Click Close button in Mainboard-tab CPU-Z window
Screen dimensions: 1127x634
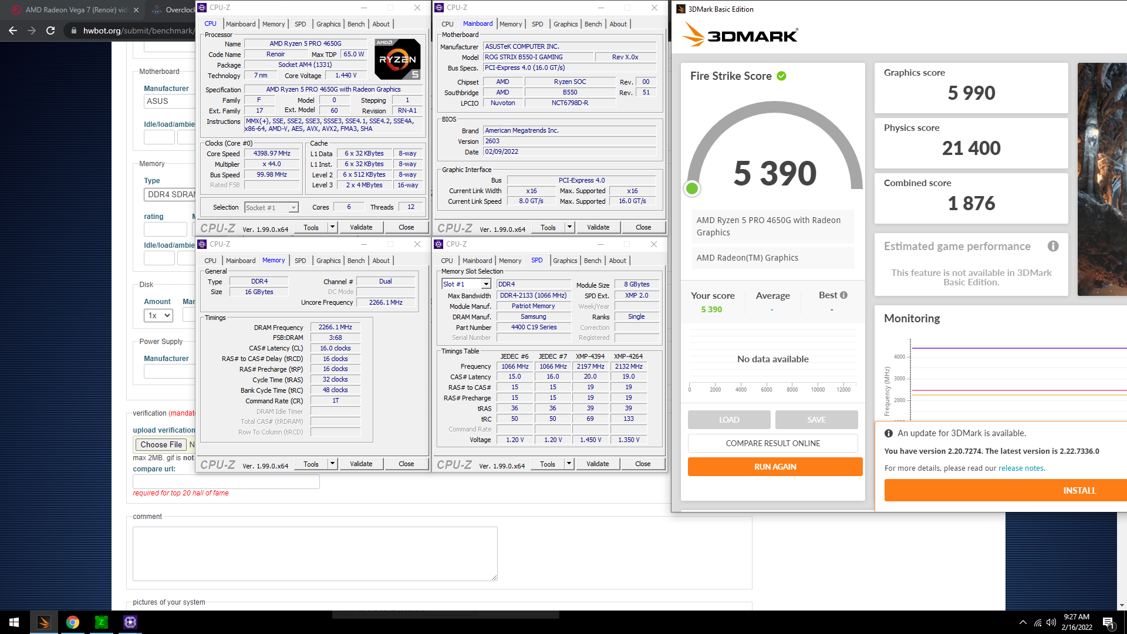tap(643, 227)
